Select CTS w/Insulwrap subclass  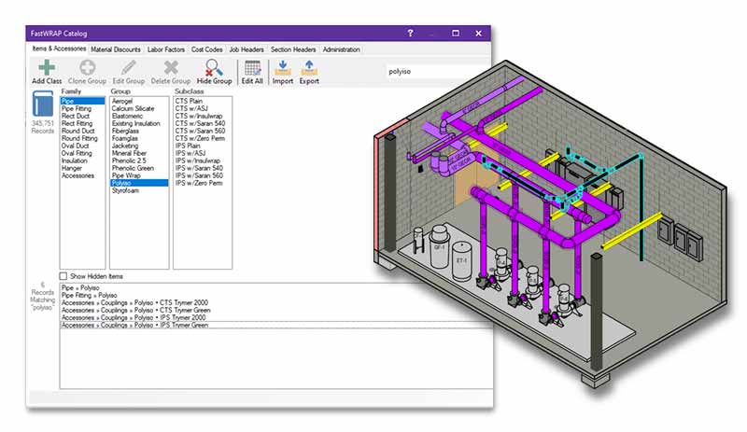pos(203,116)
